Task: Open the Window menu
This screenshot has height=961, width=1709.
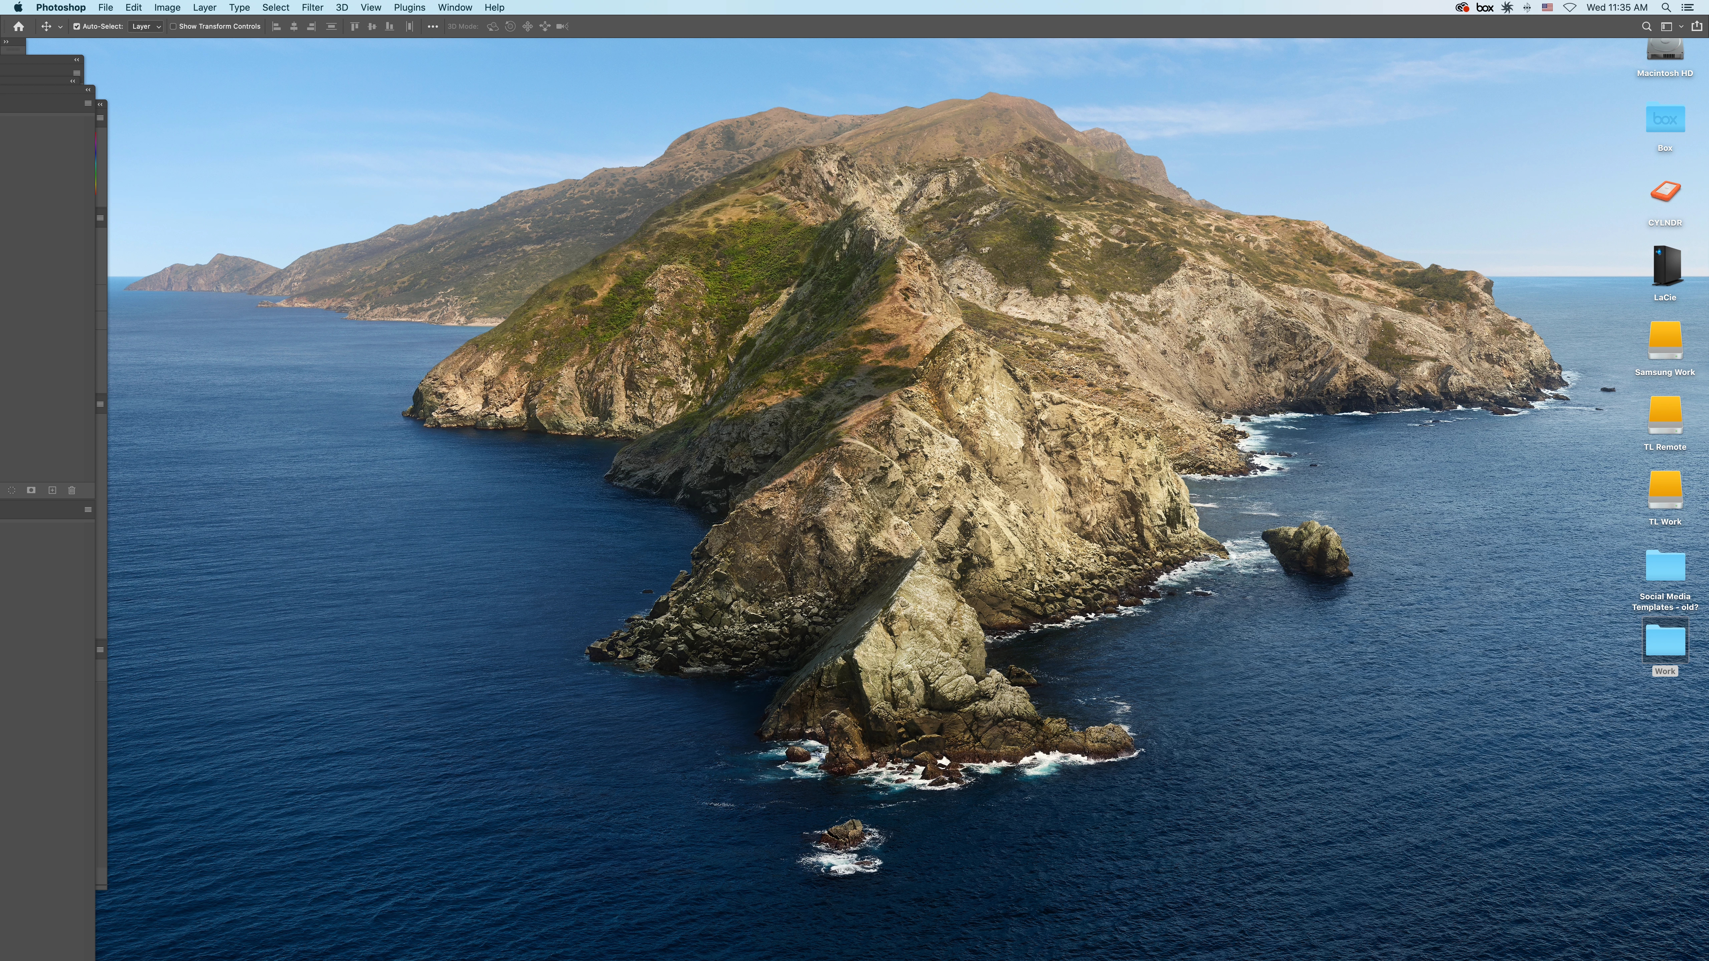Action: [x=454, y=7]
